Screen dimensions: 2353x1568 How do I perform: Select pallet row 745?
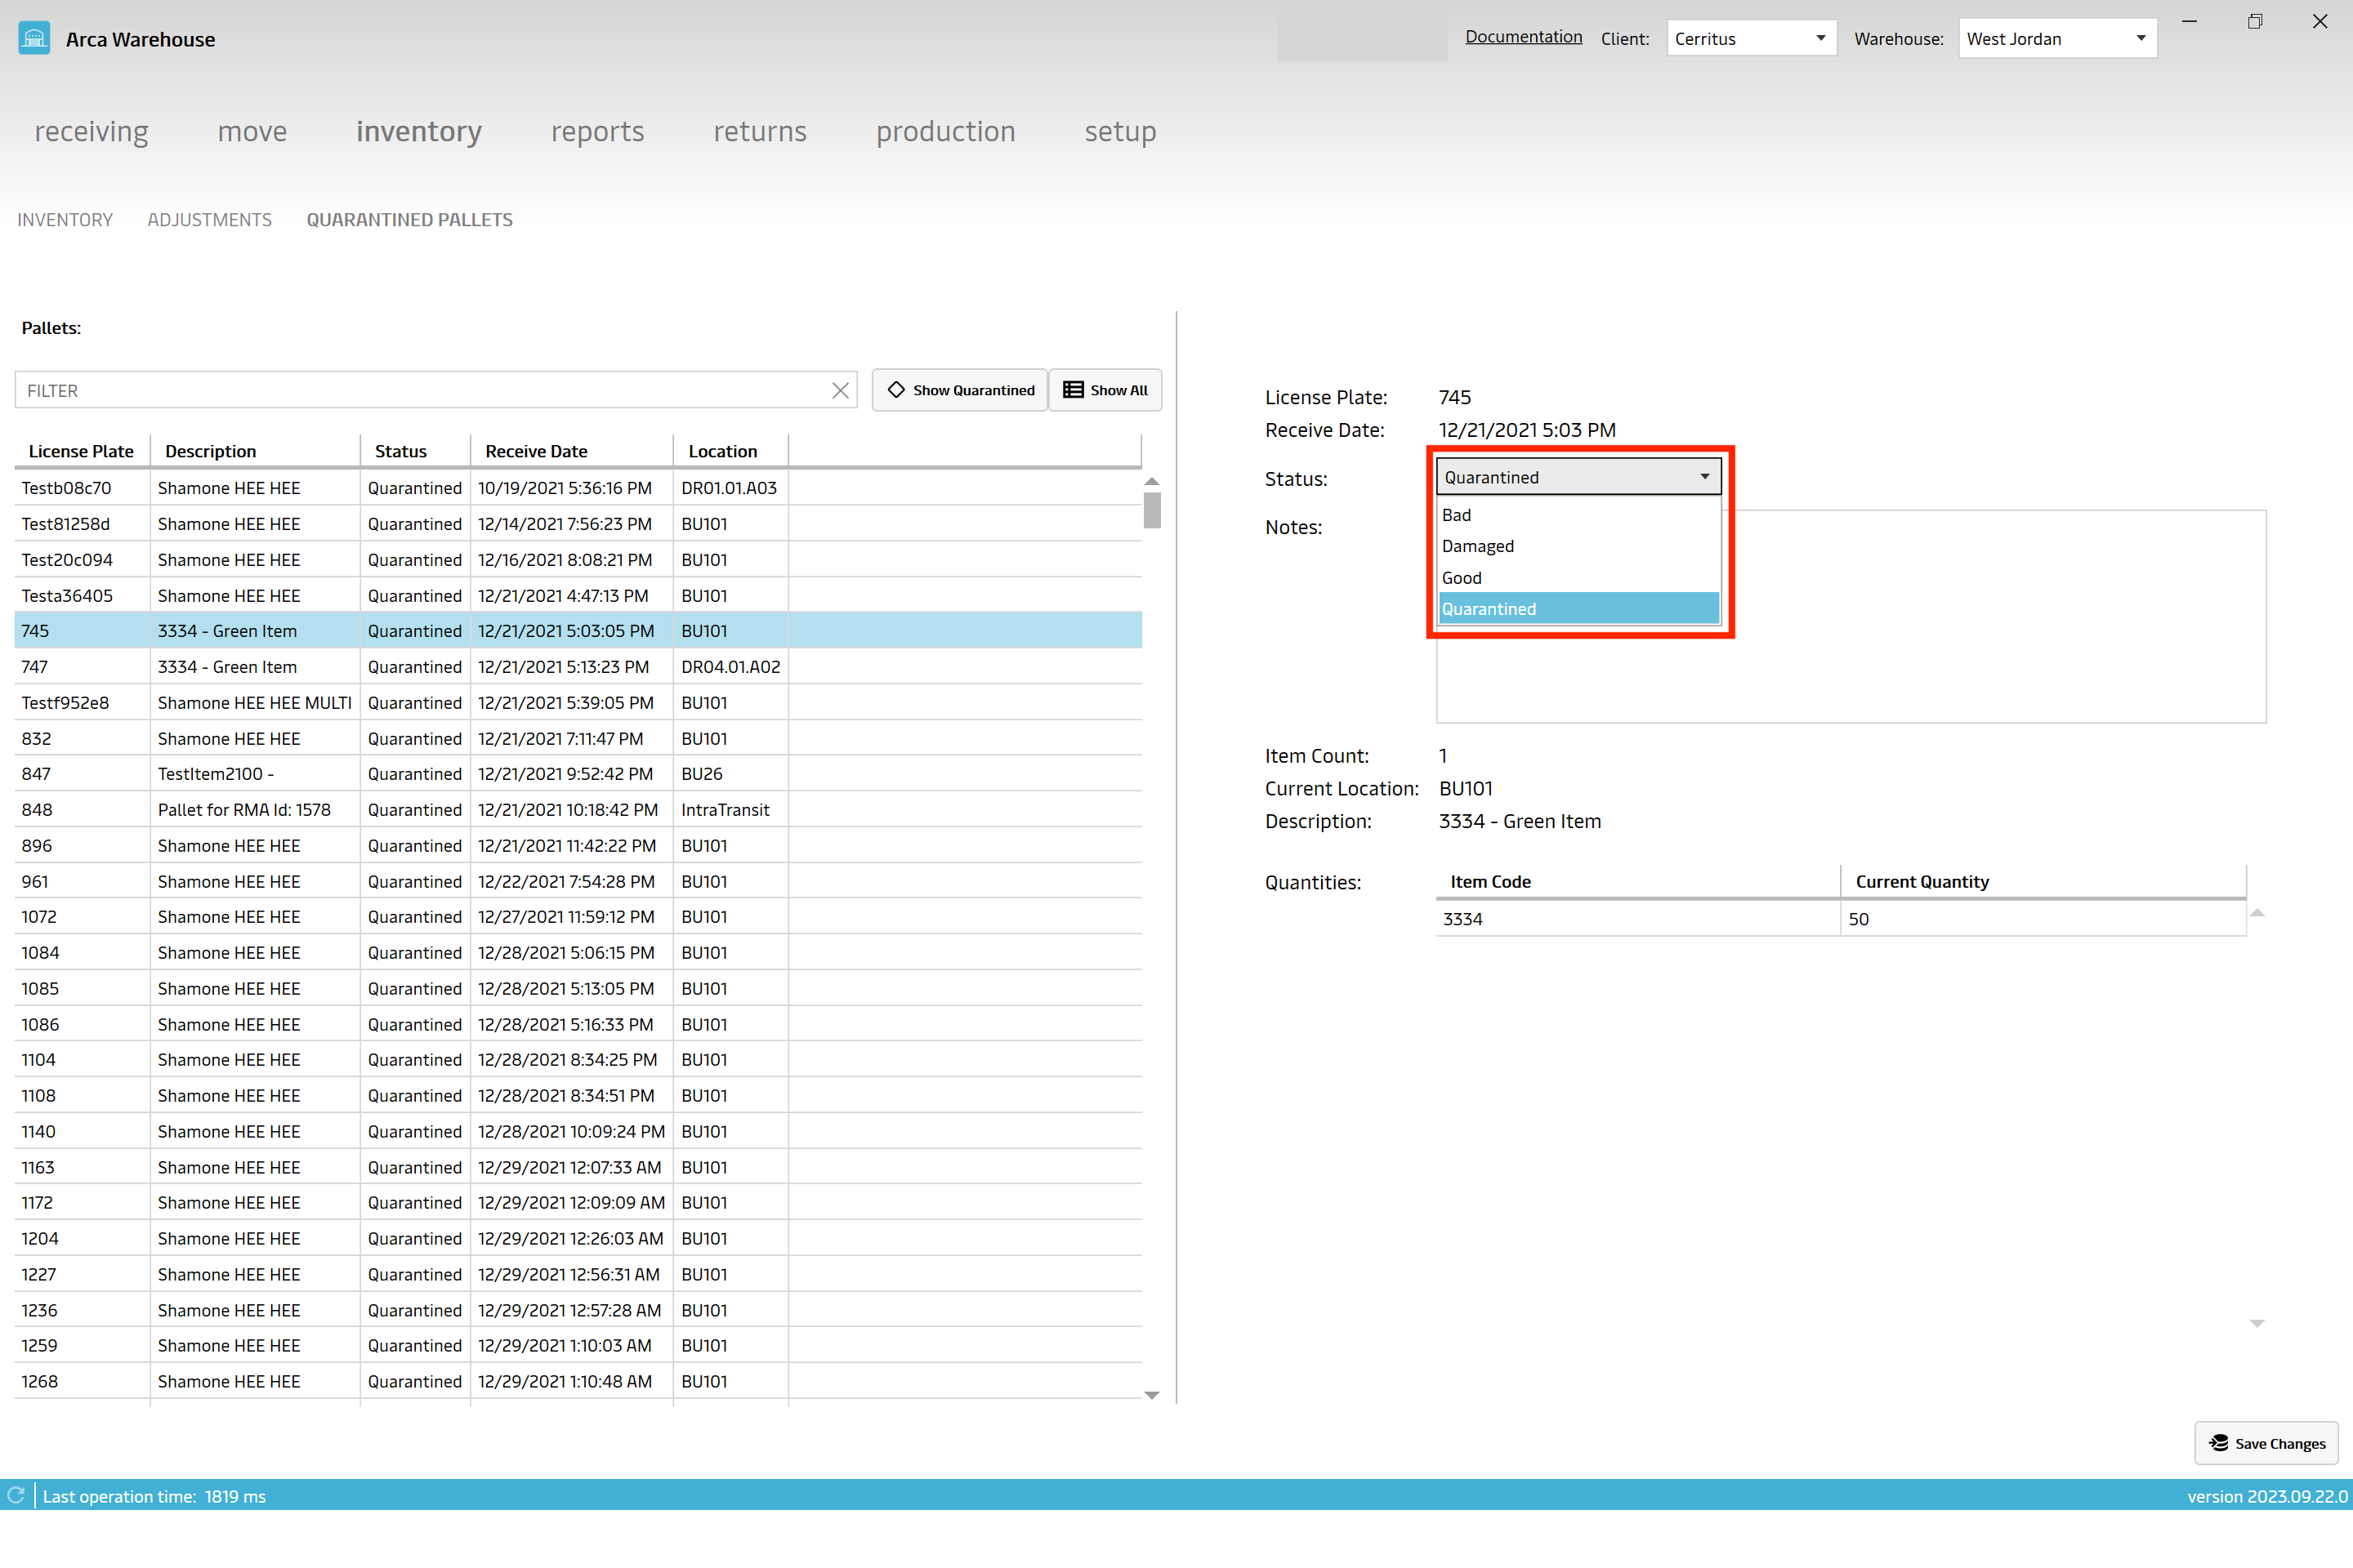578,631
